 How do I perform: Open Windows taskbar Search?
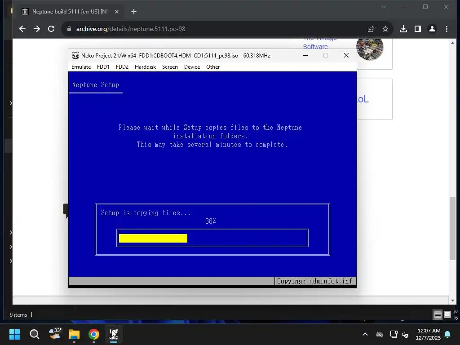coord(34,334)
